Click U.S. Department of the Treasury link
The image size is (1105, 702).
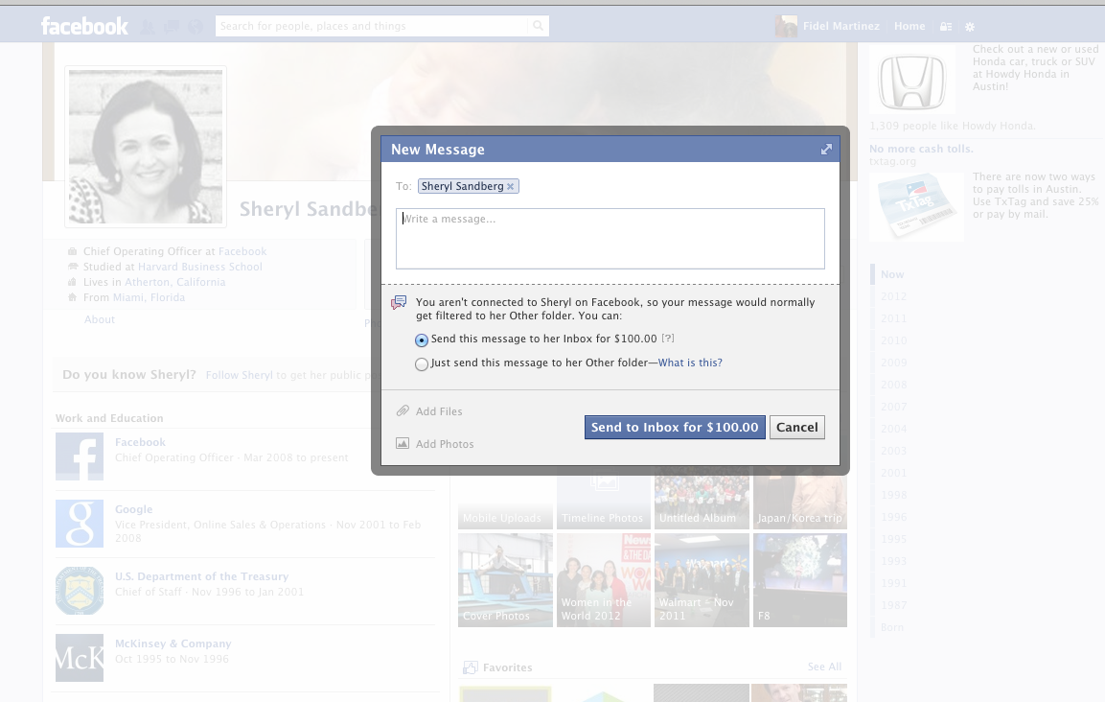tap(201, 576)
